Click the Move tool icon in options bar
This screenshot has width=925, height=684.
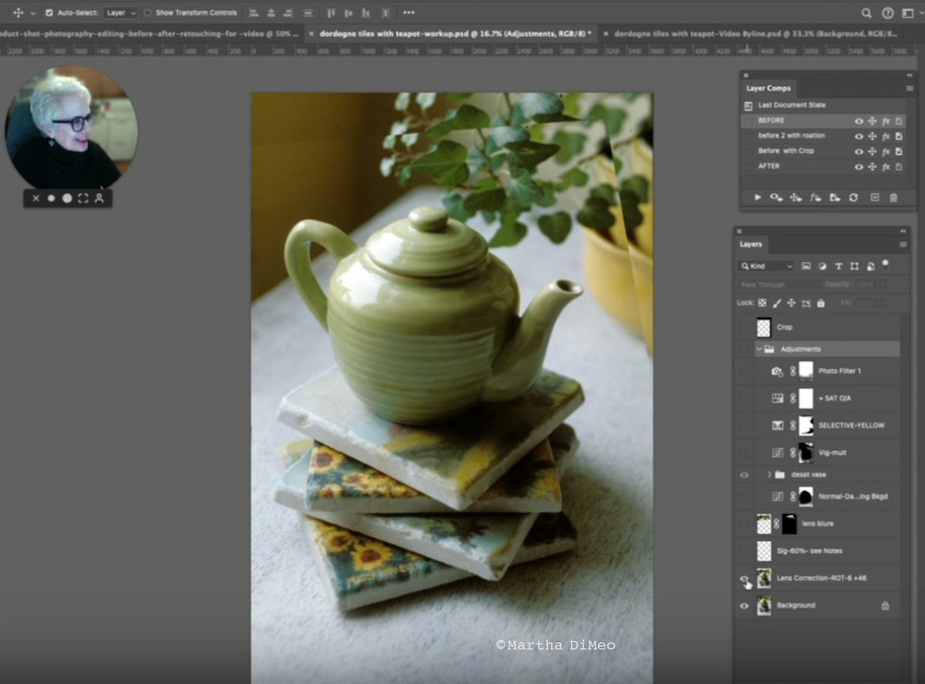[x=18, y=13]
